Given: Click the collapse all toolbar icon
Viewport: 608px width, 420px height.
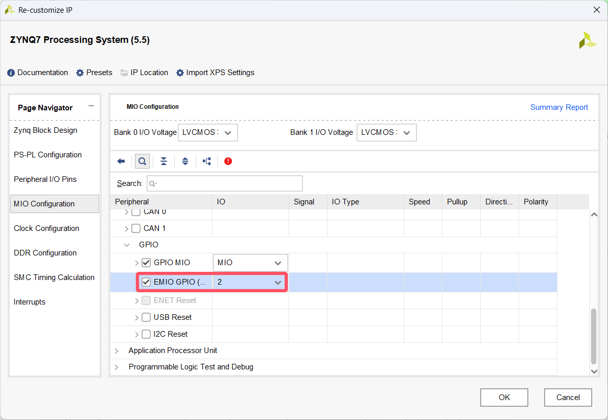Looking at the screenshot, I should click(x=163, y=161).
